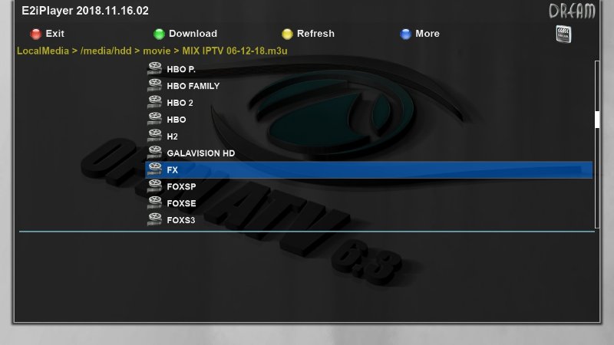Select the FOXSE channel entry

(181, 203)
